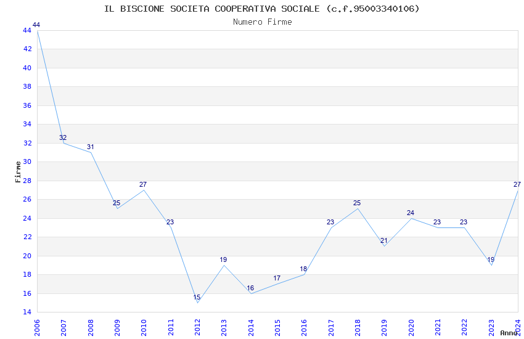Select the 2012 data point labeled 15
This screenshot has width=524, height=339.
click(197, 297)
